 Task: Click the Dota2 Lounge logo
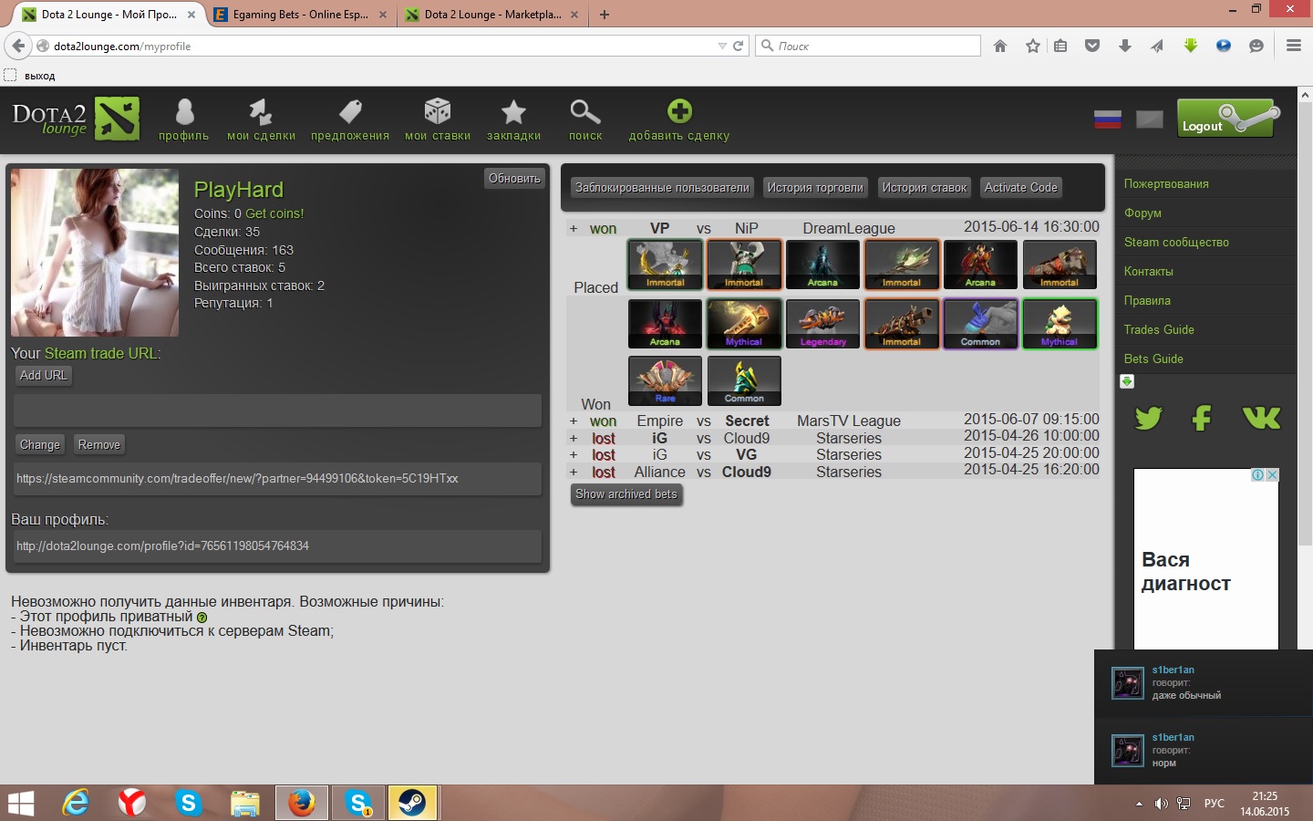(x=76, y=119)
